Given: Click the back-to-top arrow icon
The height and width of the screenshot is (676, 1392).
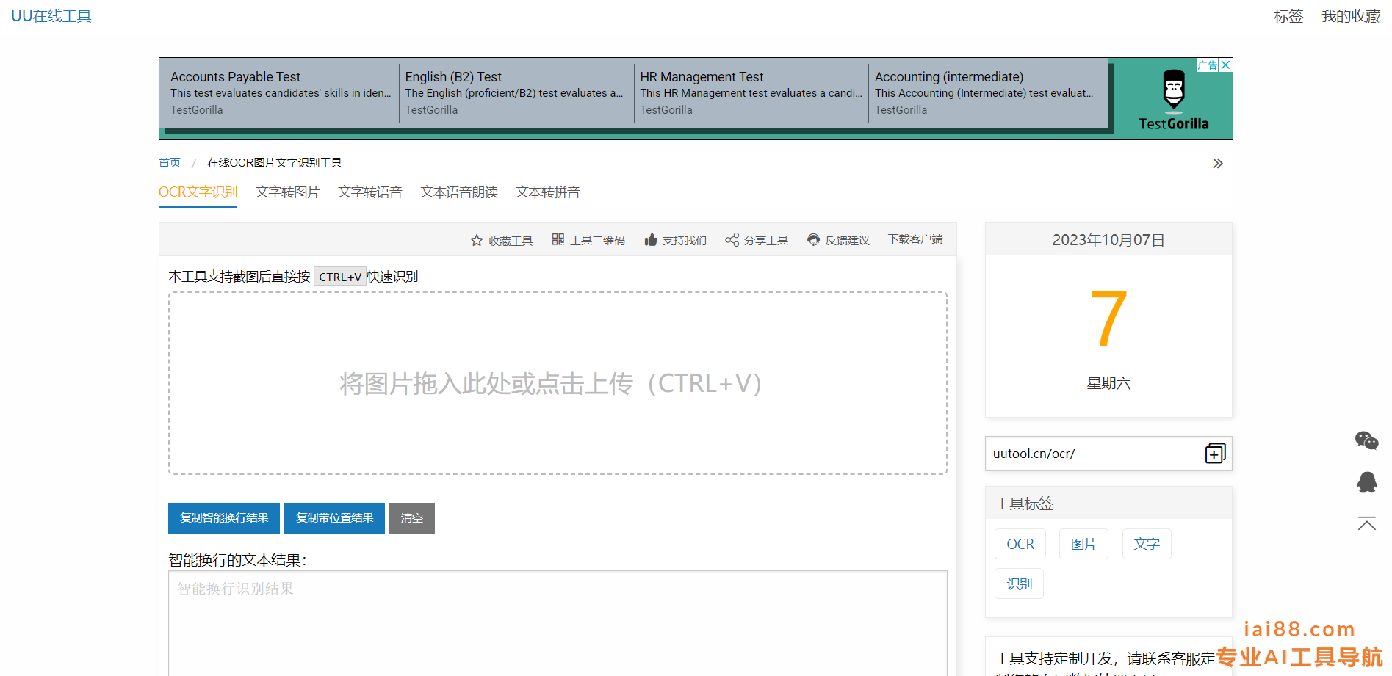Looking at the screenshot, I should pos(1367,523).
